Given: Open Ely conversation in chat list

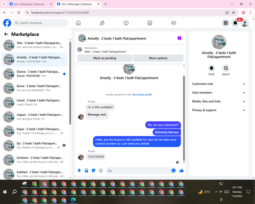Looking at the screenshot, I should coord(34,145).
